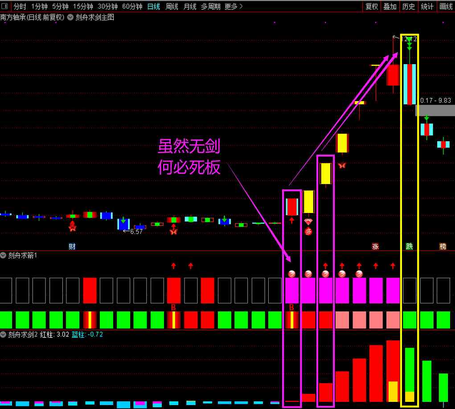The image size is (455, 409).
Task: Click the 跌 marker icon
Action: tap(409, 246)
